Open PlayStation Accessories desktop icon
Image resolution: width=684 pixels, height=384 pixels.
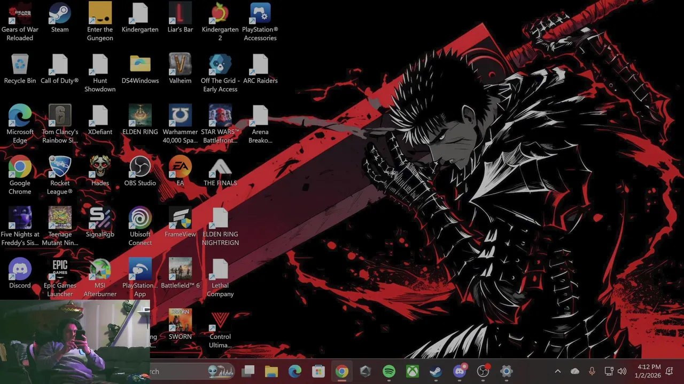[260, 22]
